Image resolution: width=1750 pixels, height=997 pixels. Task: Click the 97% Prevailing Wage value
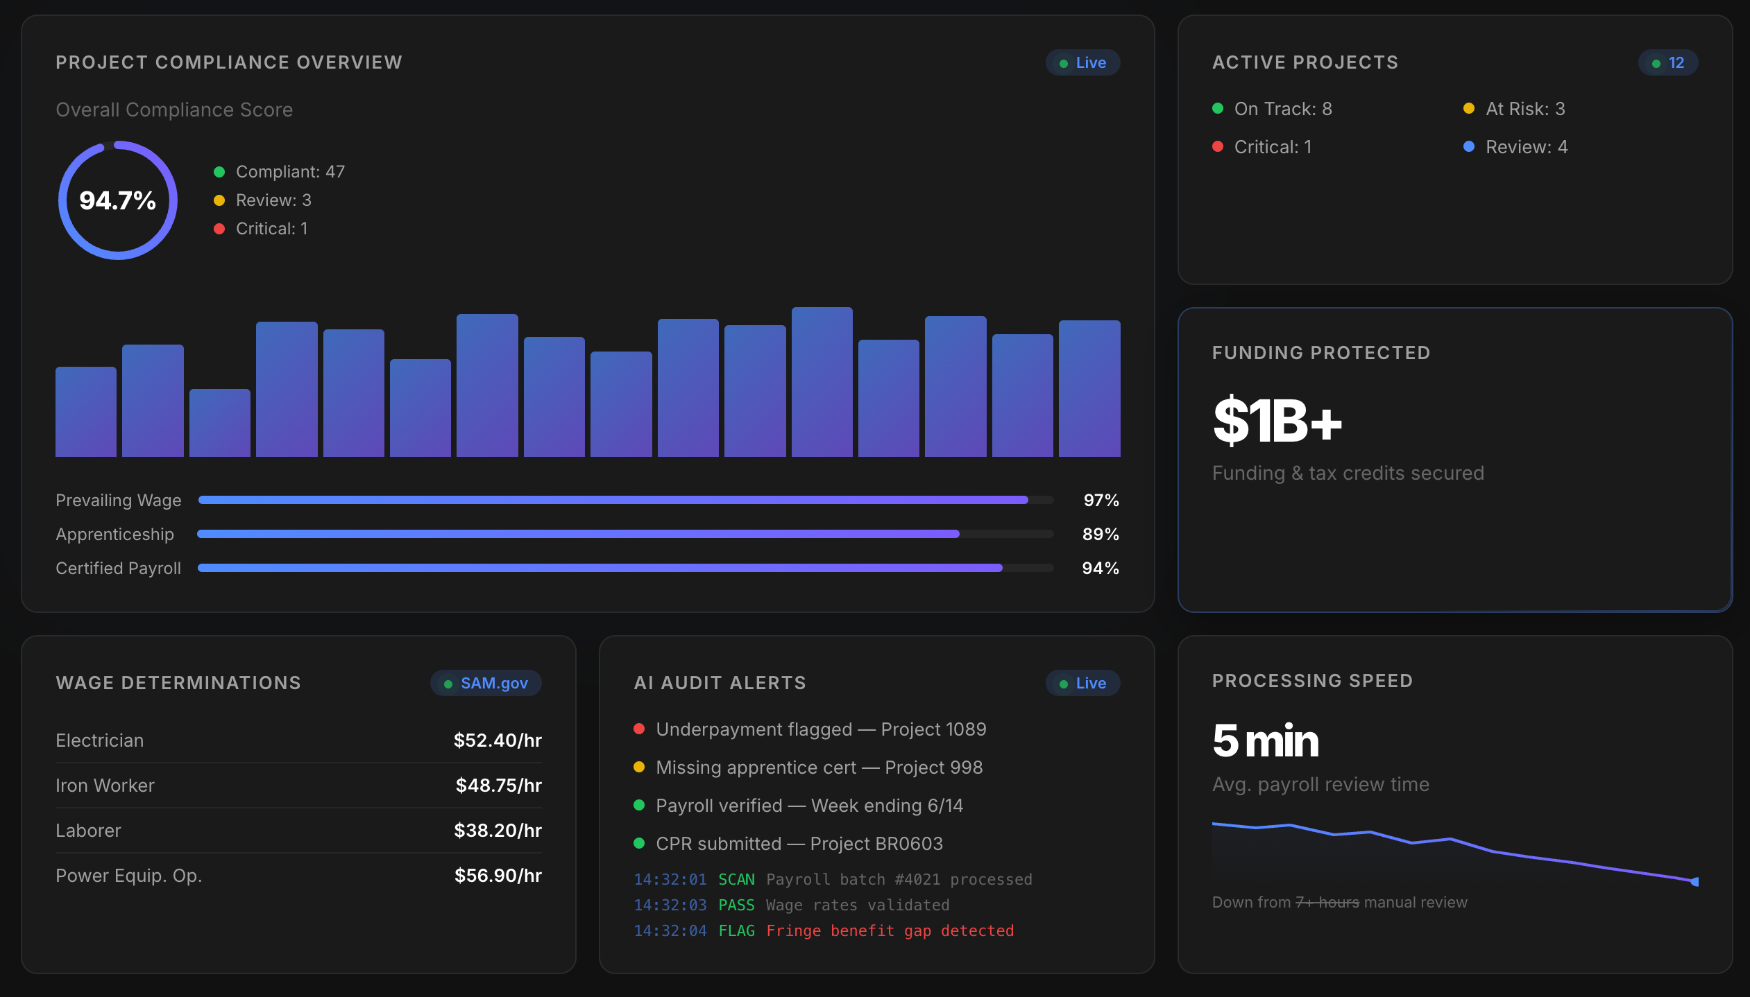[x=1101, y=500]
